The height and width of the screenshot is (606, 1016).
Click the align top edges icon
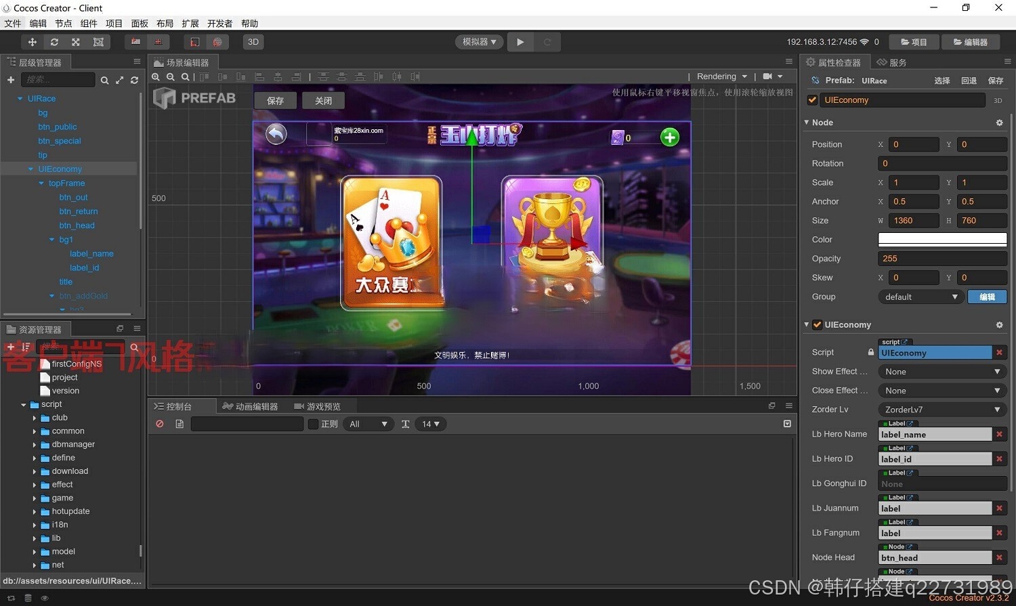(x=205, y=77)
